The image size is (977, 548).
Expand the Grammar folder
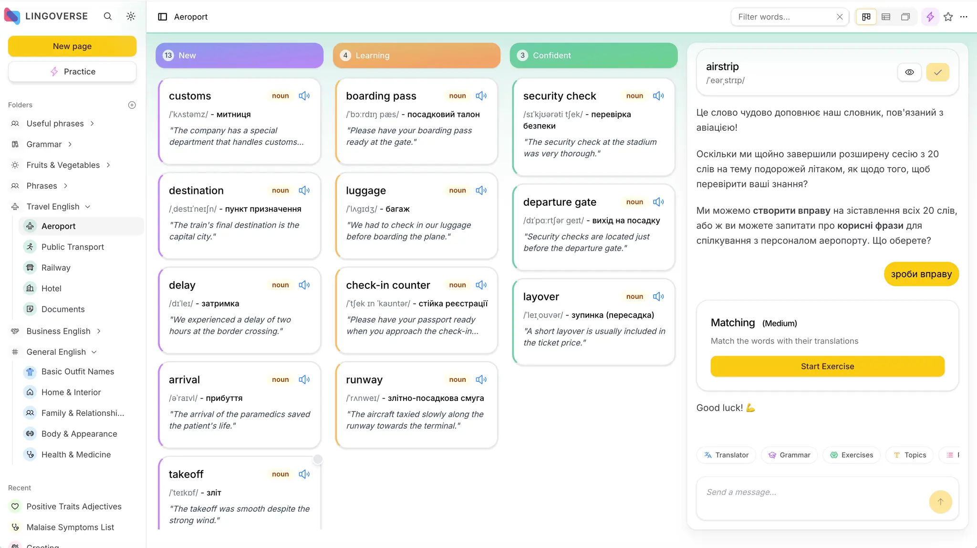point(70,144)
